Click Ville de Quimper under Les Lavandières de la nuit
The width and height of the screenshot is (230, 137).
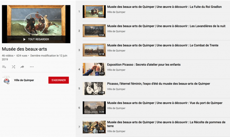[116, 31]
